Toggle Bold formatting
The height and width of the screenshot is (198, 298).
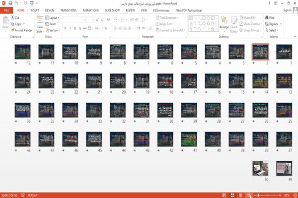[66, 28]
